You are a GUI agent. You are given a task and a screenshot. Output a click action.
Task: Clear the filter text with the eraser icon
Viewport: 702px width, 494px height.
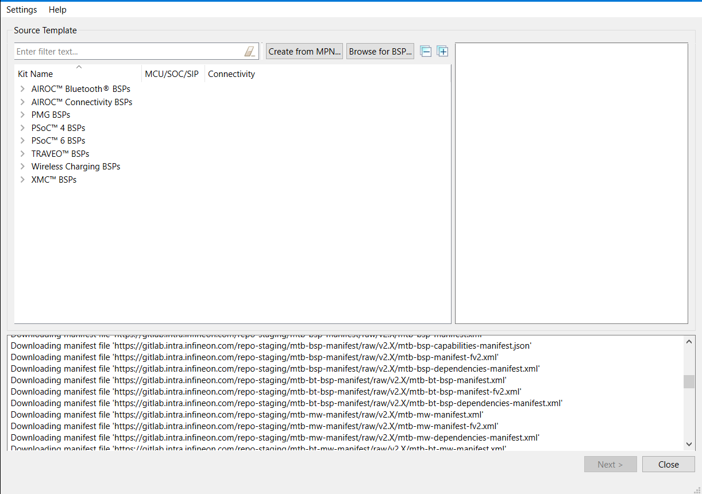pos(249,52)
